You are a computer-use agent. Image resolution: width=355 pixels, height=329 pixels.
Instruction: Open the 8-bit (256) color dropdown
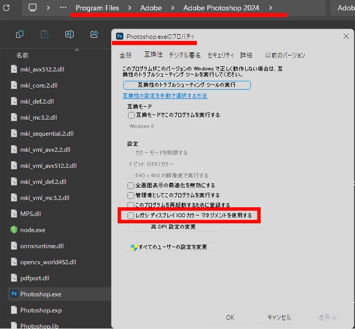click(x=166, y=164)
